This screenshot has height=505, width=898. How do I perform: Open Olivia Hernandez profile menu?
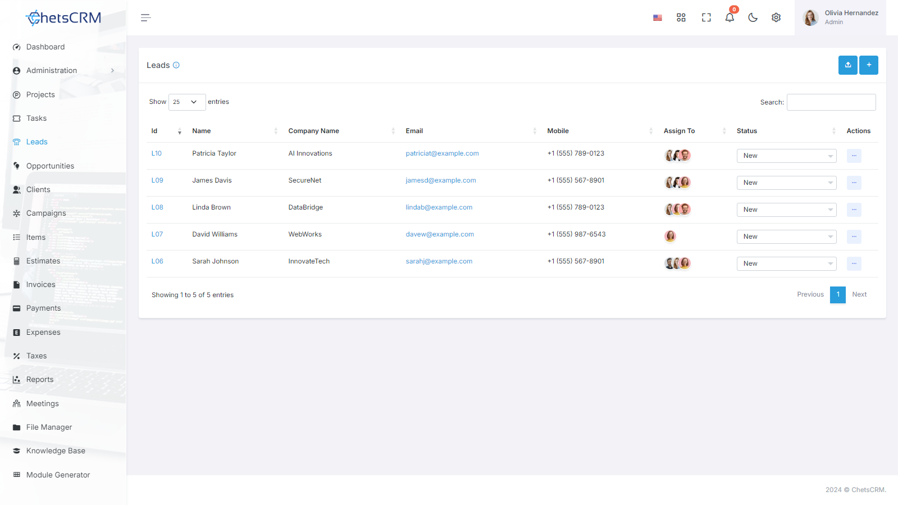tap(840, 18)
